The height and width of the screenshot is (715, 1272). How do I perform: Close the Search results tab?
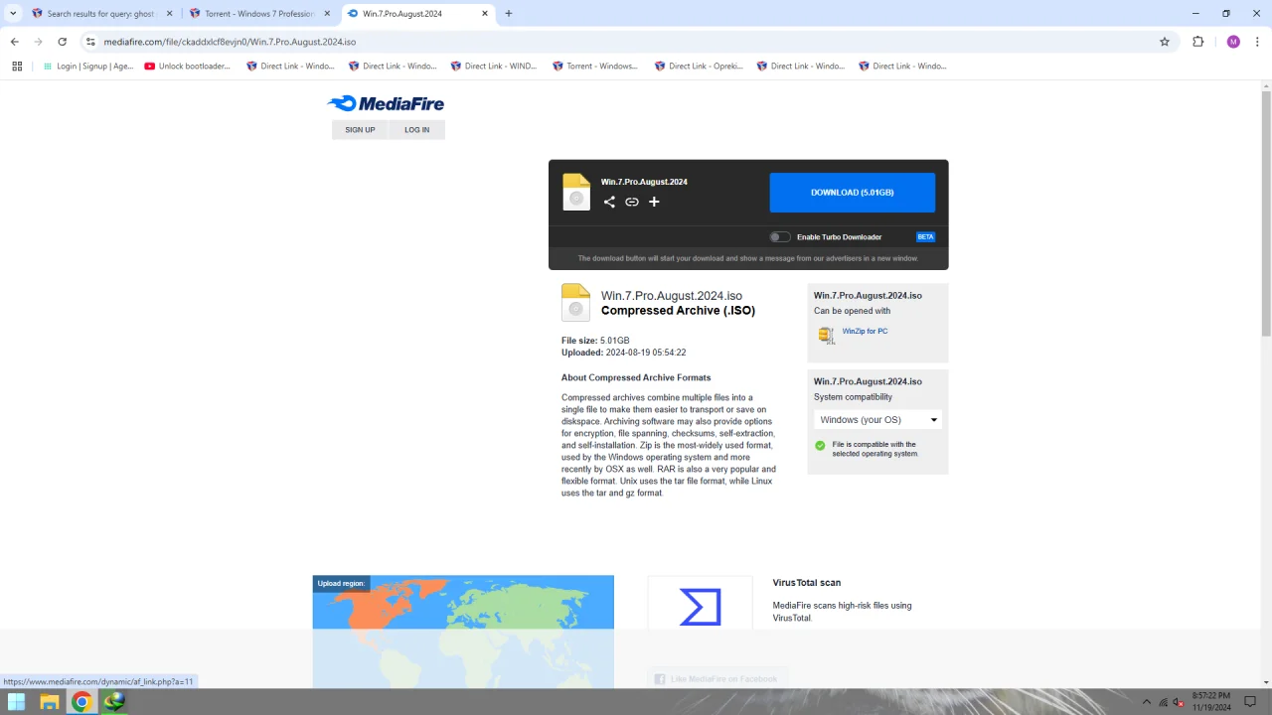coord(170,14)
